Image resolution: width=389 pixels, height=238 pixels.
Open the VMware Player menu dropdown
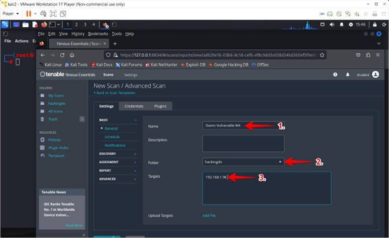pyautogui.click(x=10, y=14)
